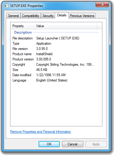Click file version value 3.0.95.0
The height and width of the screenshot is (155, 114).
coord(42,49)
